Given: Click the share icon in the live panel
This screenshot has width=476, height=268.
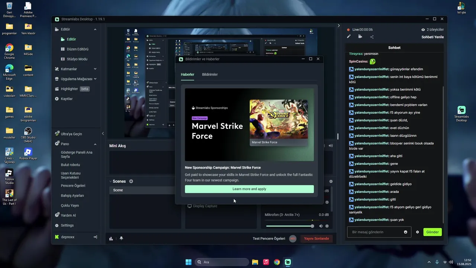Looking at the screenshot, I should [372, 36].
